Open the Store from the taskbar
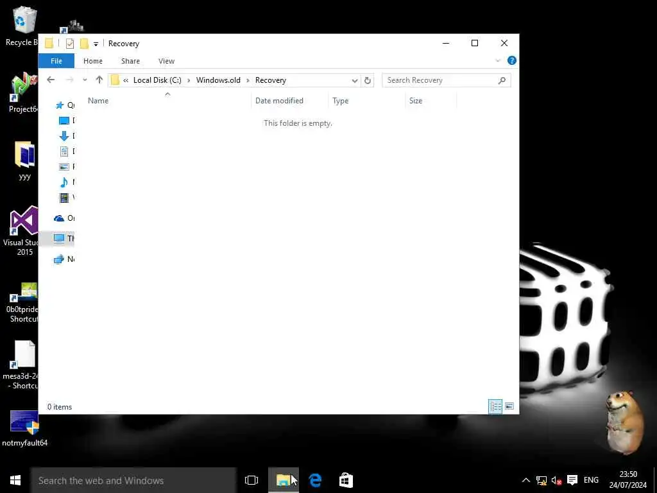 [x=346, y=480]
